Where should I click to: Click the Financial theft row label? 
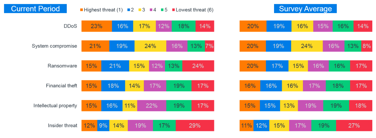tap(61, 86)
